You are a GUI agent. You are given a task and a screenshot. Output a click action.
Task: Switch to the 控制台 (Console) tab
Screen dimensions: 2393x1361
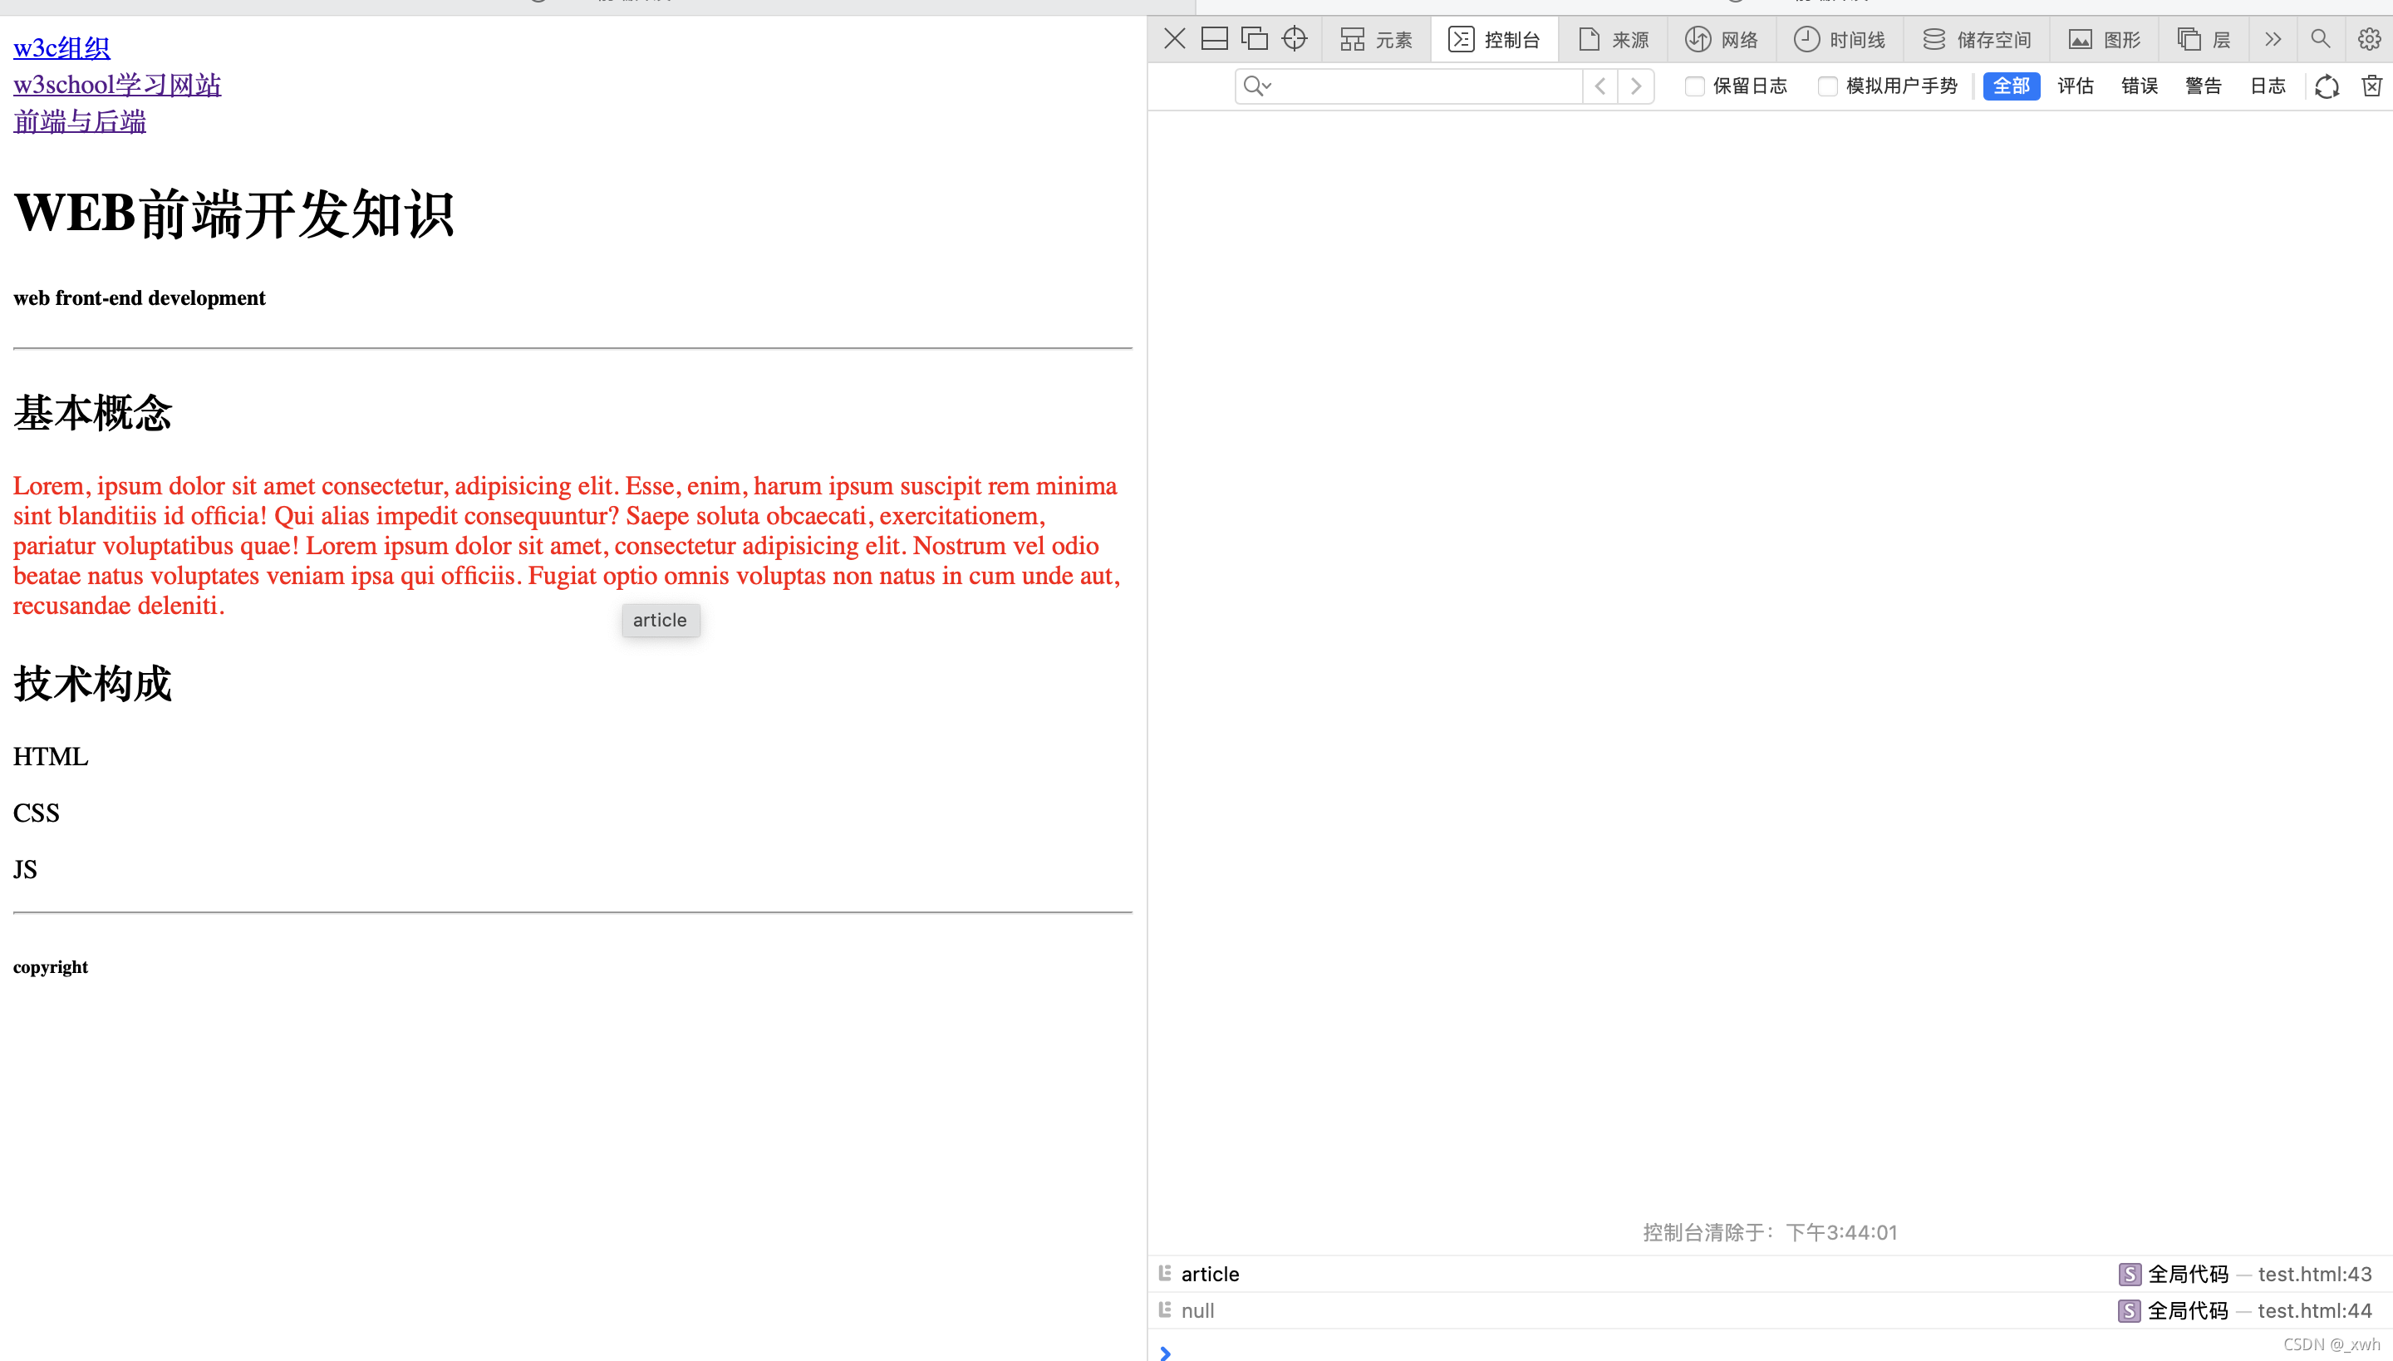[1494, 39]
